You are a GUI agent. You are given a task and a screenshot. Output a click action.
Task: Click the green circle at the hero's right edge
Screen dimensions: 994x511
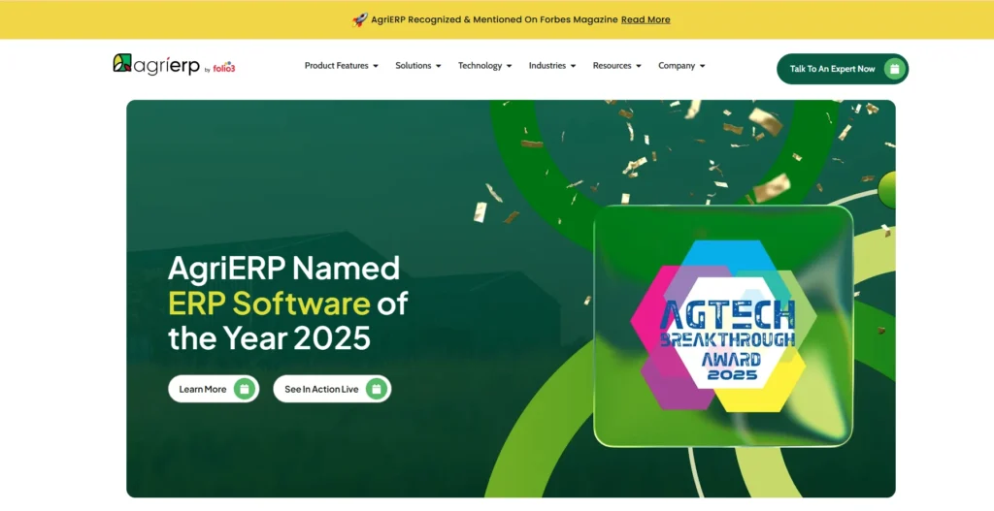click(887, 189)
